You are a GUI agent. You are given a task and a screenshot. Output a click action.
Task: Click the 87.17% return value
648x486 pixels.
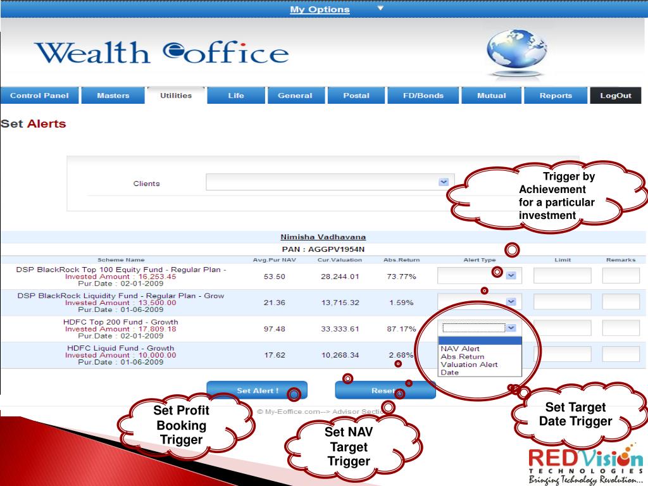[x=401, y=329]
